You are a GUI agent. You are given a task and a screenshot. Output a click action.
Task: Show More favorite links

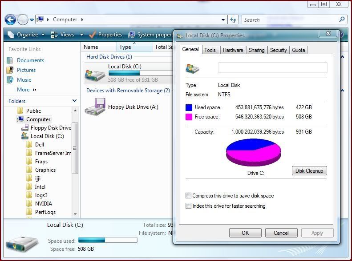pyautogui.click(x=27, y=90)
